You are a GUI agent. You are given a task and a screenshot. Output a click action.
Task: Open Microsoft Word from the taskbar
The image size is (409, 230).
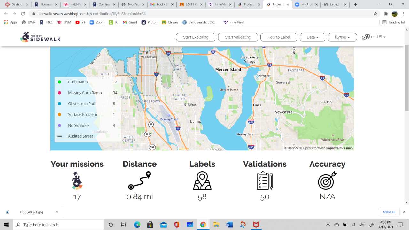(229, 225)
